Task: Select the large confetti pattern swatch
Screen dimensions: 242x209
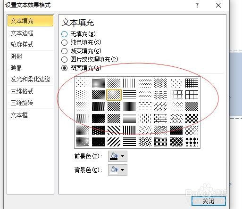Action: 145,142
